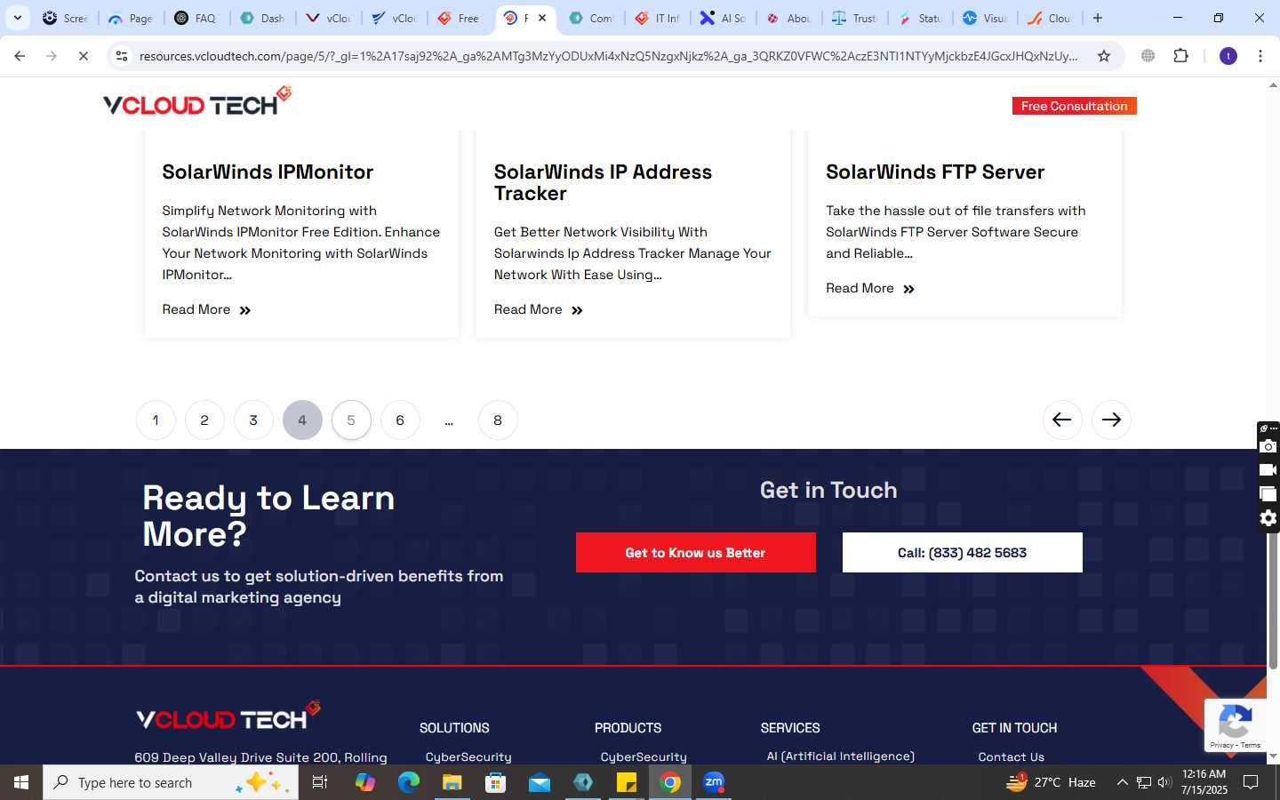Click the browser forward arrow
This screenshot has height=800, width=1280.
[x=52, y=56]
